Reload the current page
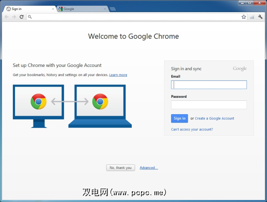The image size is (267, 202). pyautogui.click(x=21, y=17)
